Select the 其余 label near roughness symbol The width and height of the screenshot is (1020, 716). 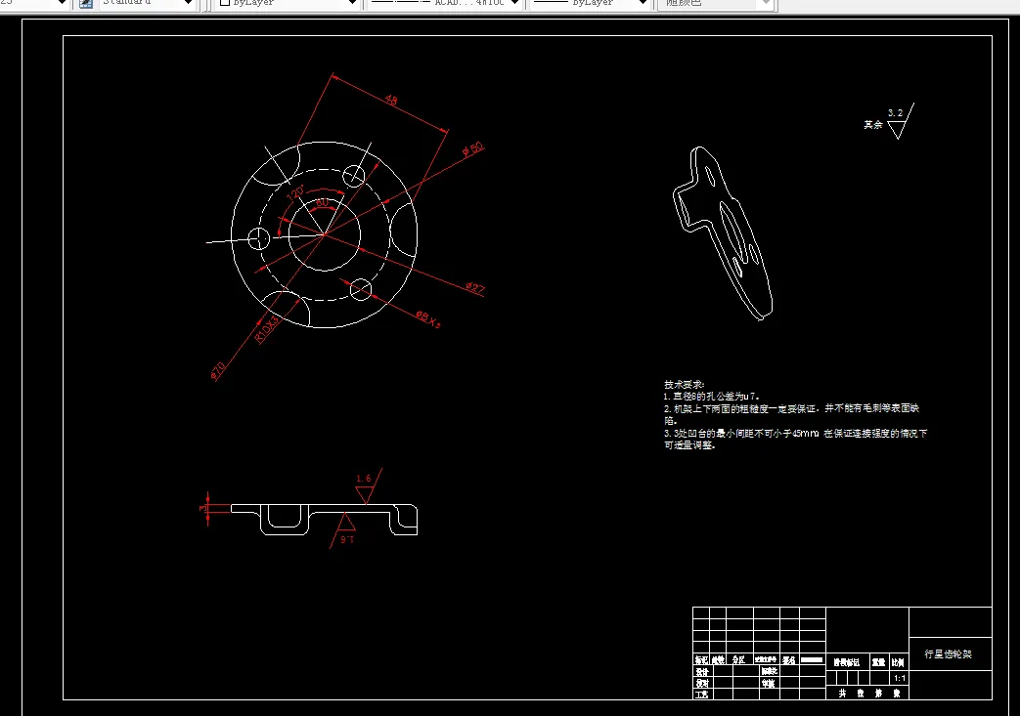pyautogui.click(x=873, y=124)
